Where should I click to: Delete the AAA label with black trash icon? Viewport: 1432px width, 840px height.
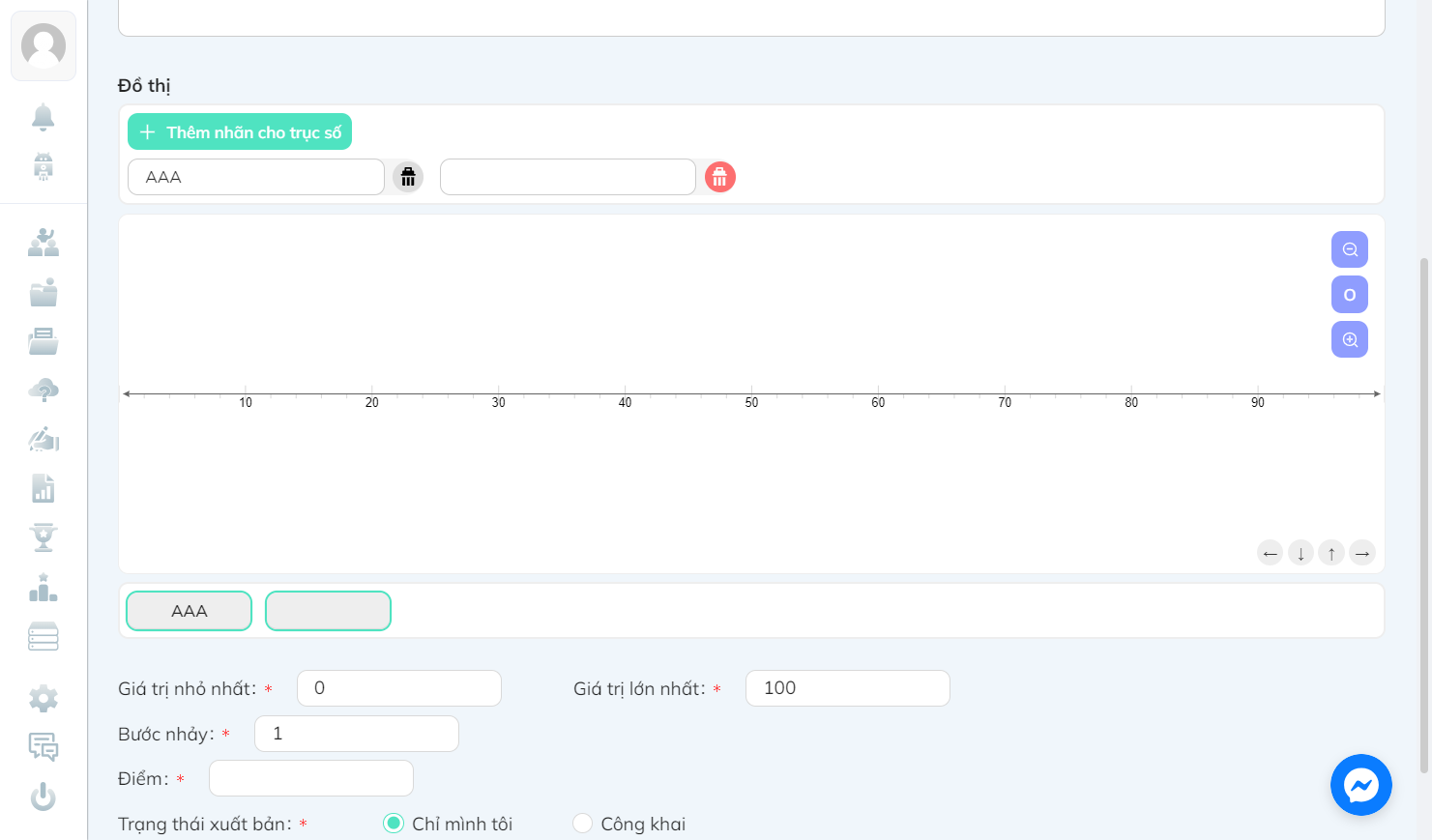(408, 177)
